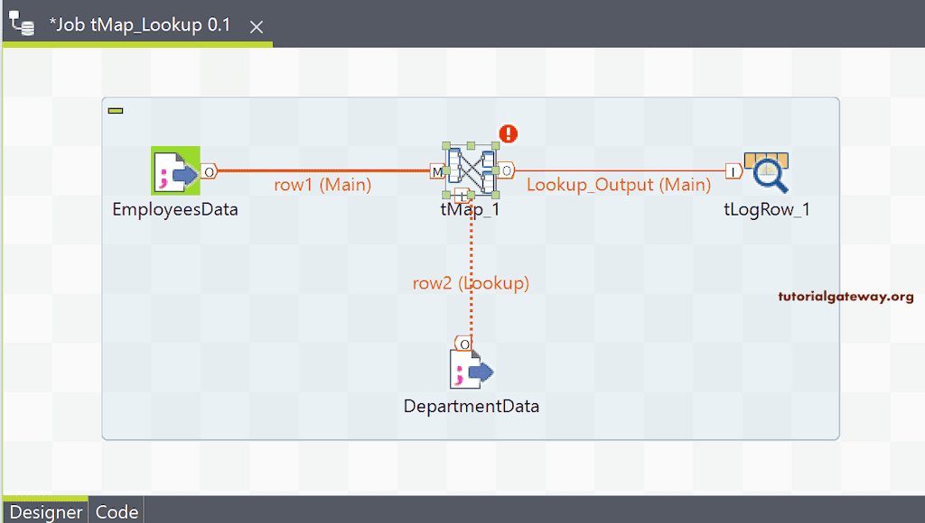The image size is (925, 523).
Task: Select the EmployeesData delimited file component
Action: [x=177, y=169]
